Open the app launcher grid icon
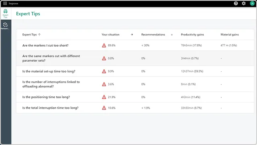Image resolution: width=257 pixels, height=145 pixels. tap(5, 3)
